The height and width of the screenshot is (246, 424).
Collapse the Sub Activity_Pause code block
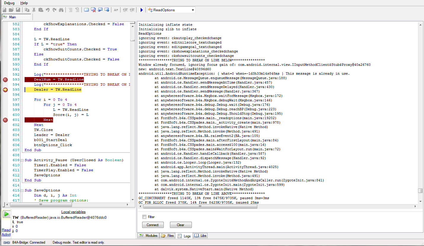tap(22, 160)
